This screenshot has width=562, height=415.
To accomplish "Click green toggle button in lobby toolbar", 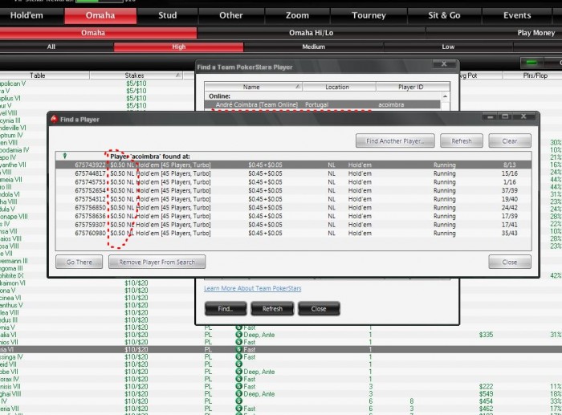I will tap(531, 63).
